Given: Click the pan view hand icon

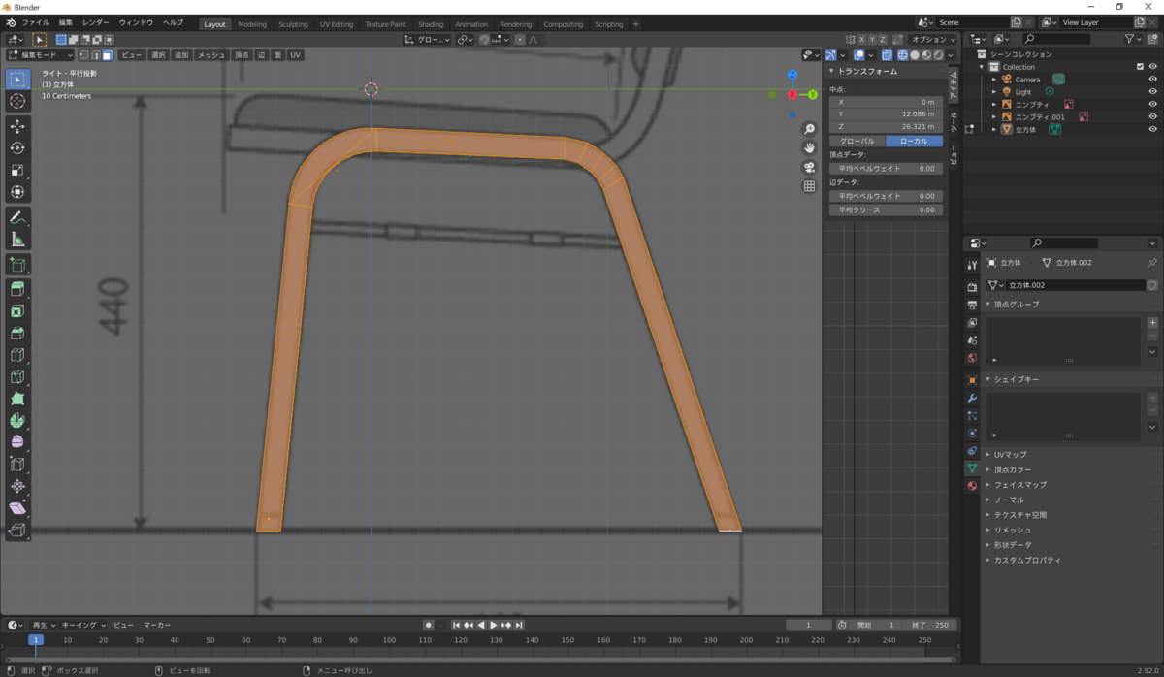Looking at the screenshot, I should coord(809,147).
